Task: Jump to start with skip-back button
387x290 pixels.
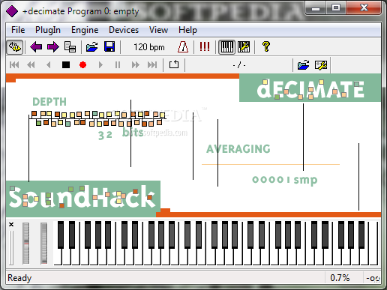Action: tap(14, 65)
